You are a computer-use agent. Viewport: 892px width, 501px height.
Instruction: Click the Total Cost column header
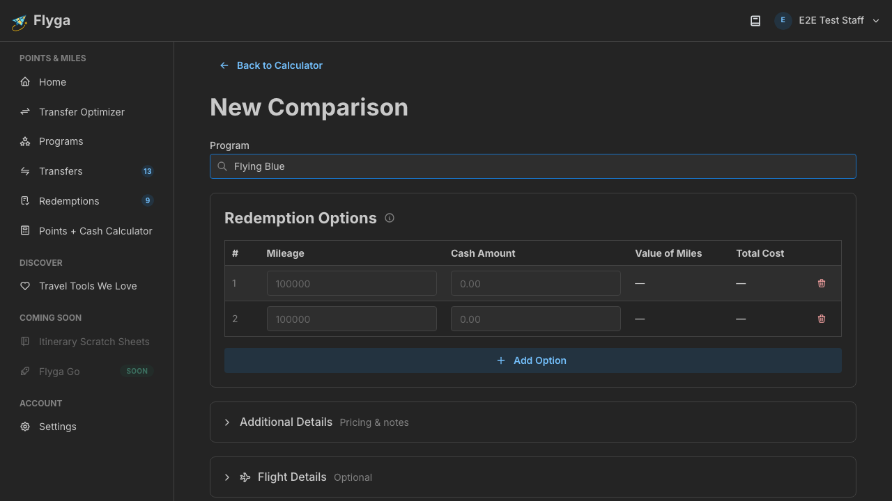point(760,253)
